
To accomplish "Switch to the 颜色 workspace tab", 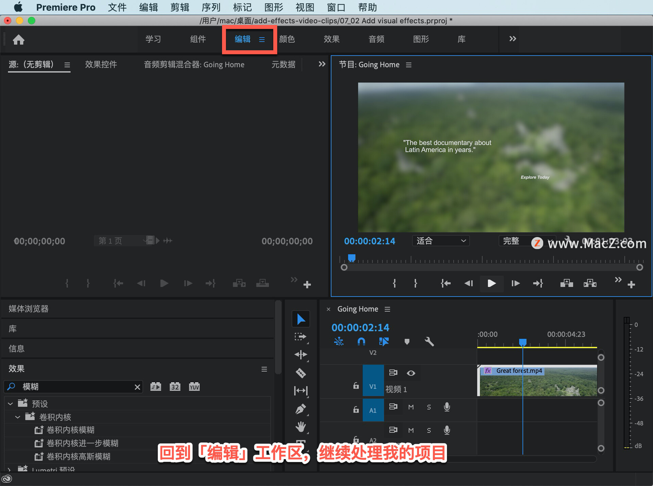I will point(287,39).
